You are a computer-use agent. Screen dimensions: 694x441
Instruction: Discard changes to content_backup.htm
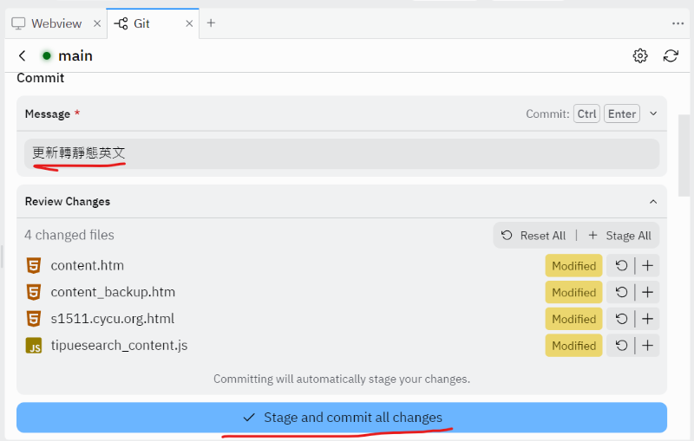click(621, 292)
